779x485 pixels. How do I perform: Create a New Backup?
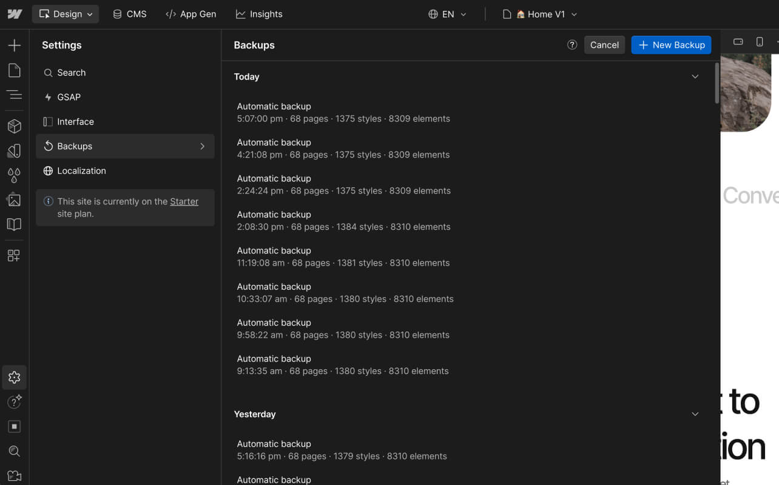[671, 44]
